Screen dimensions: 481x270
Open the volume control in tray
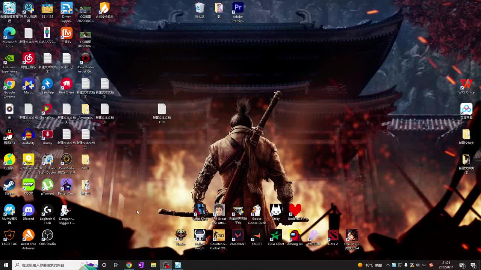tap(418, 265)
